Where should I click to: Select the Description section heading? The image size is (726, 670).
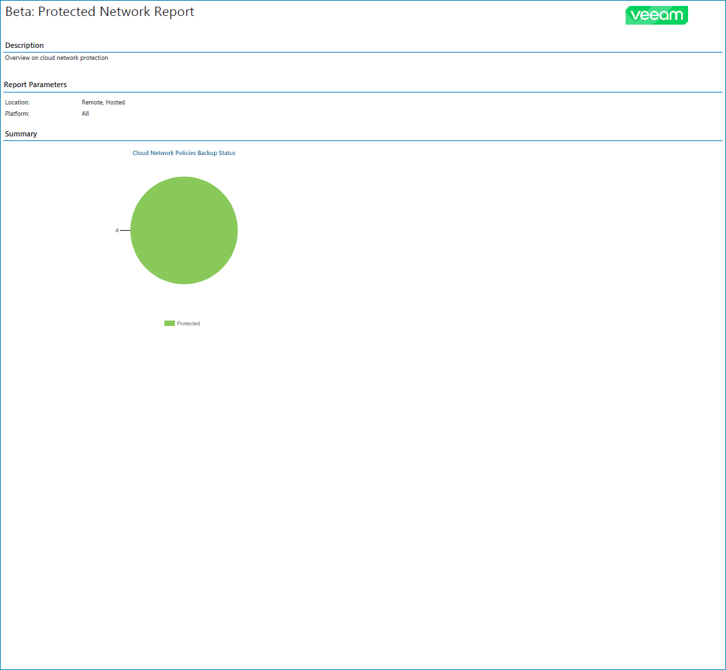tap(24, 45)
